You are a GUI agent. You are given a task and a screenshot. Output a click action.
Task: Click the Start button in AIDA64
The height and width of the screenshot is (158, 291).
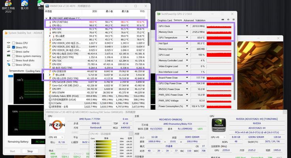[x=12, y=151]
